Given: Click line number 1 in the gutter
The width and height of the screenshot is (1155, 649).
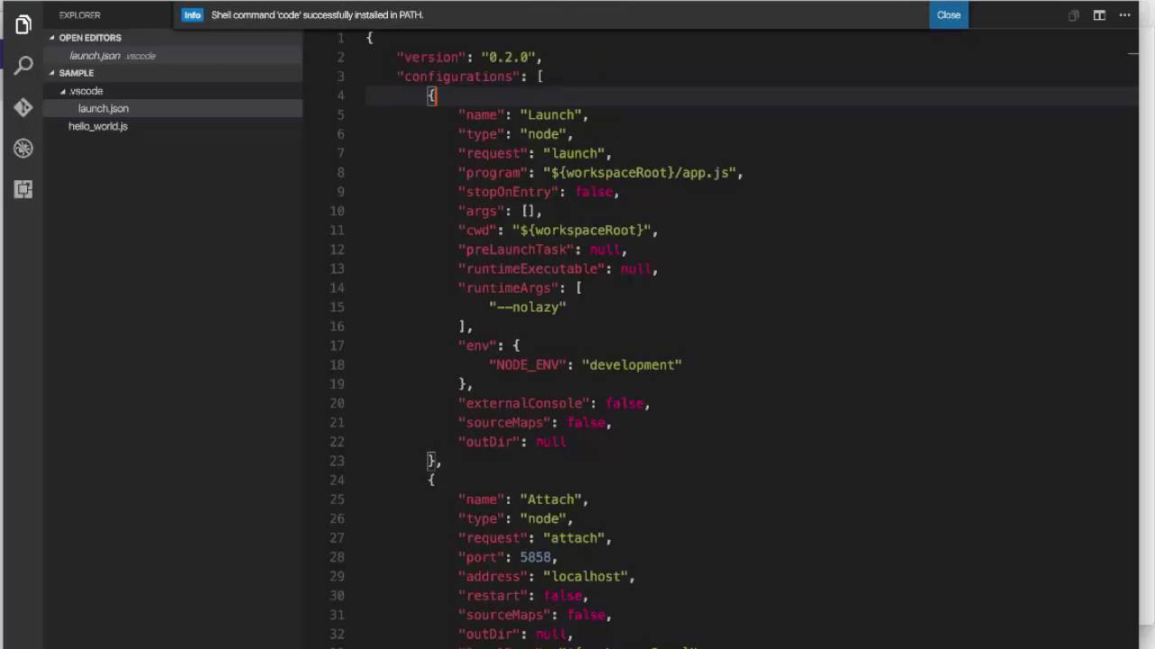Looking at the screenshot, I should coord(340,38).
